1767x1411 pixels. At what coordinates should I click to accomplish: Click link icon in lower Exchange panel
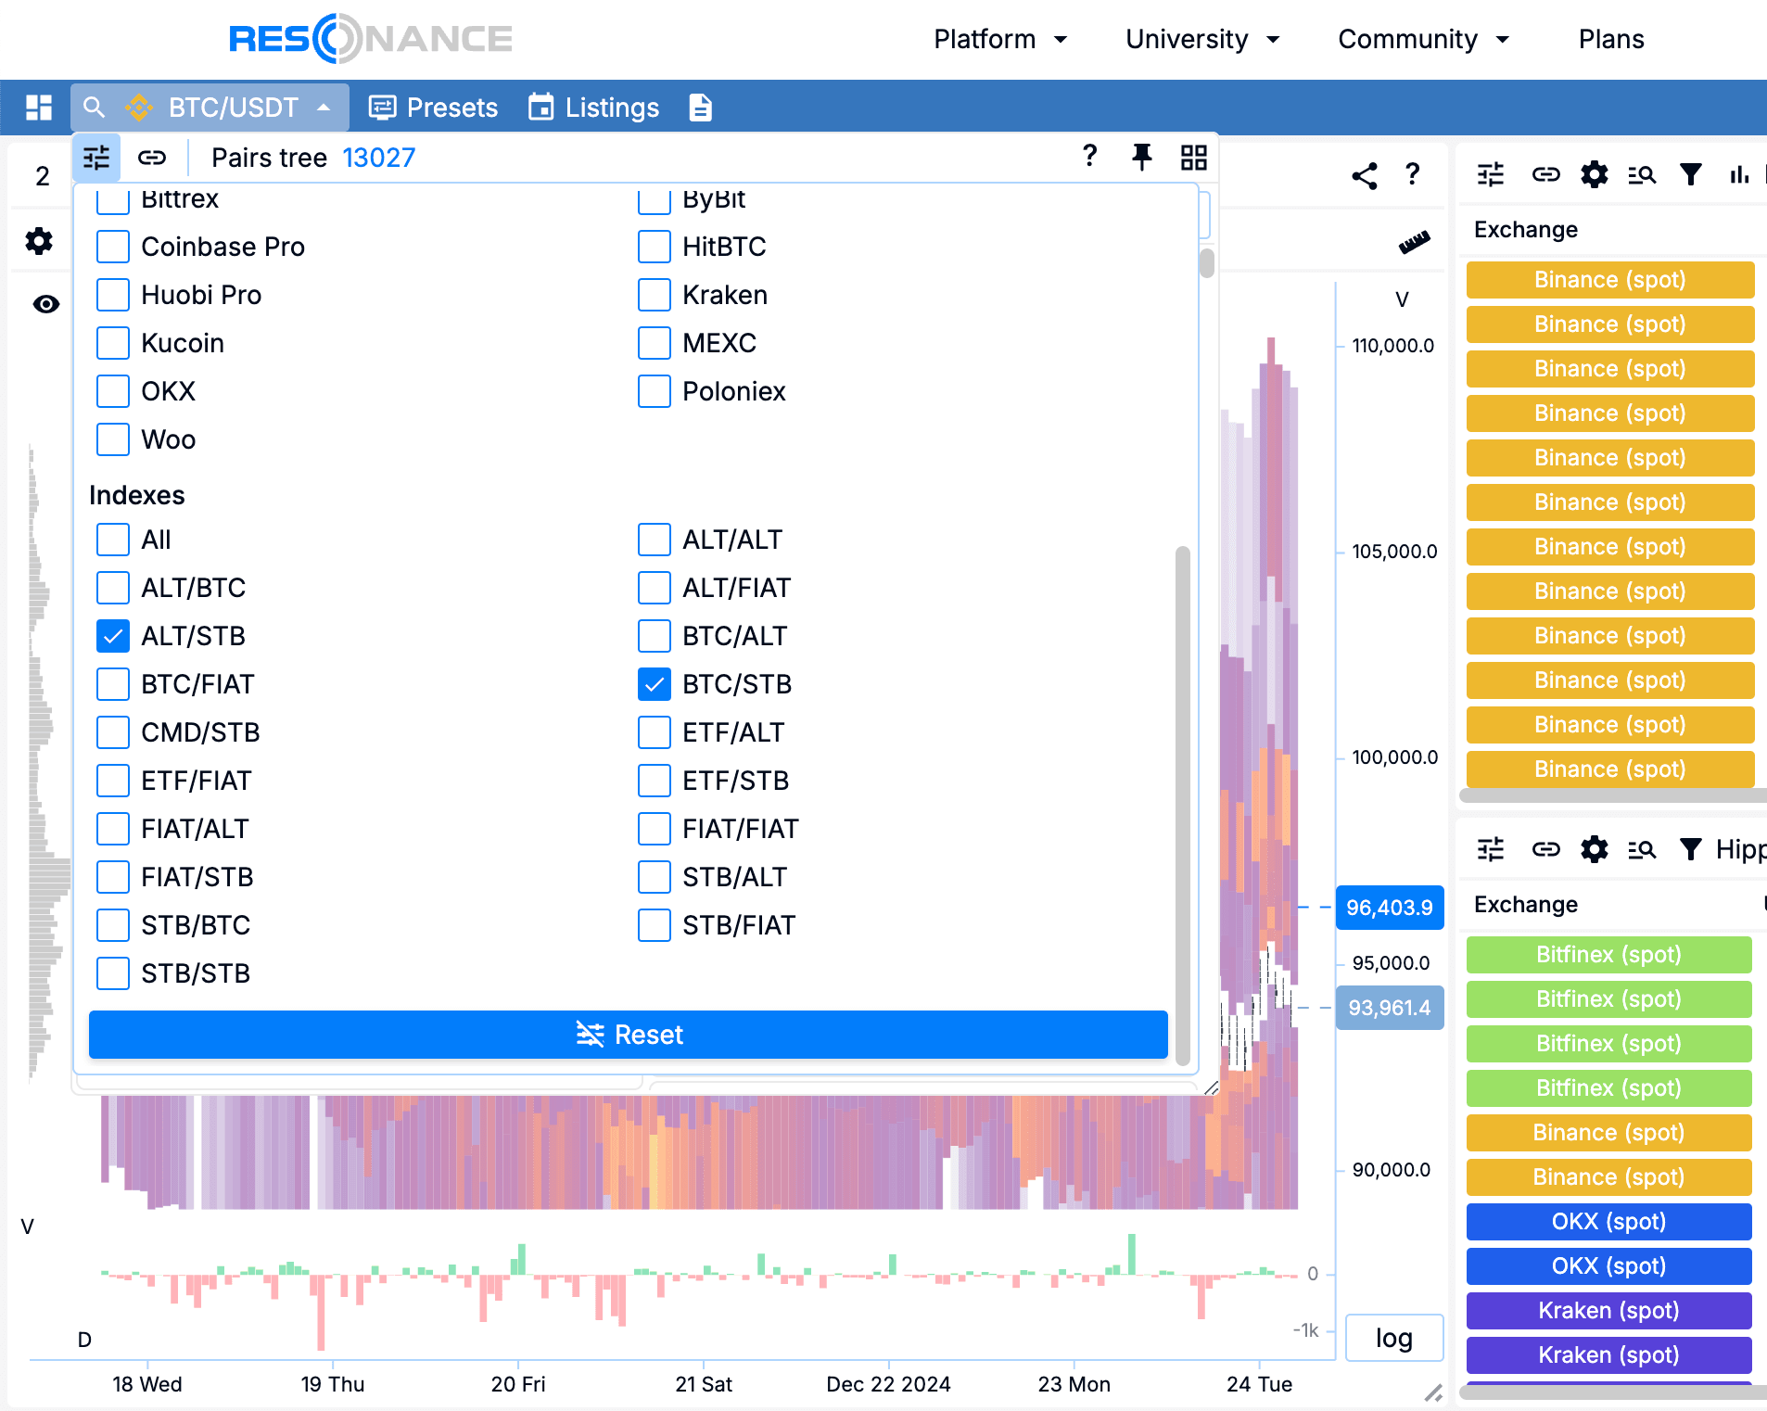(1546, 849)
